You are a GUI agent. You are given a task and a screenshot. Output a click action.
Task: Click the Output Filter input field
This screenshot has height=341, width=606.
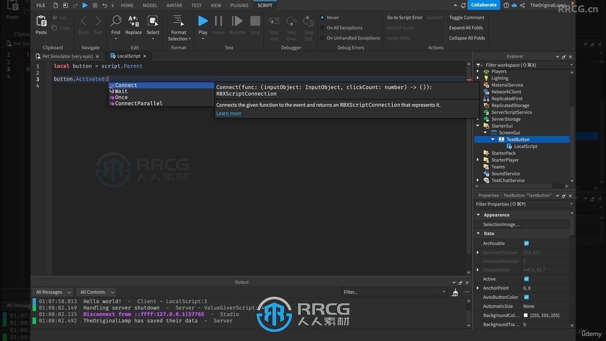tap(394, 292)
